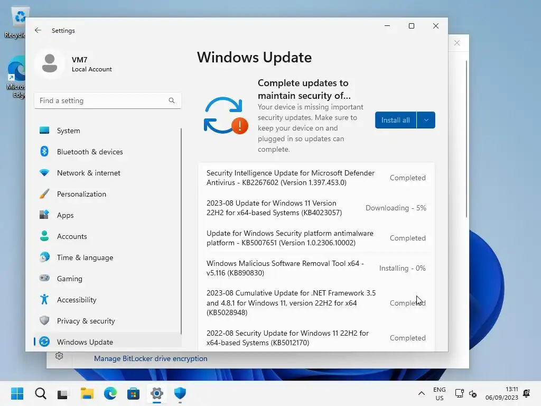
Task: Open Windows Security shield on taskbar
Action: [x=180, y=393]
